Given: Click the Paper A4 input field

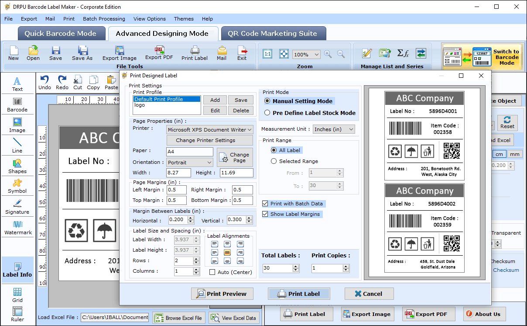Looking at the screenshot, I should coord(190,152).
